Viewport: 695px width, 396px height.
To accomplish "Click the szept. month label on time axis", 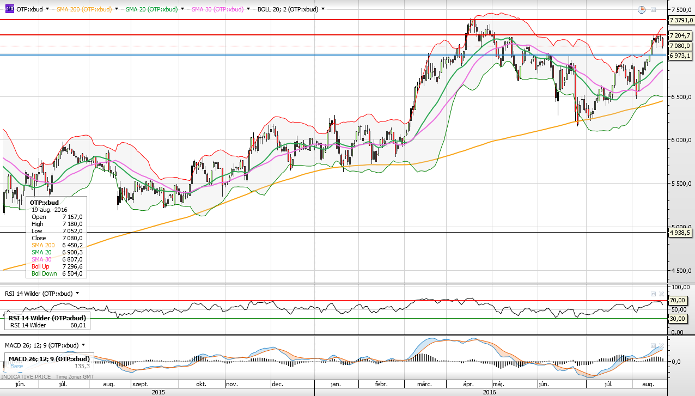I will (141, 384).
